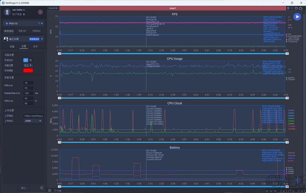
Task: Toggle FPS series in FPS chart legend
Action: pyautogui.click(x=288, y=34)
